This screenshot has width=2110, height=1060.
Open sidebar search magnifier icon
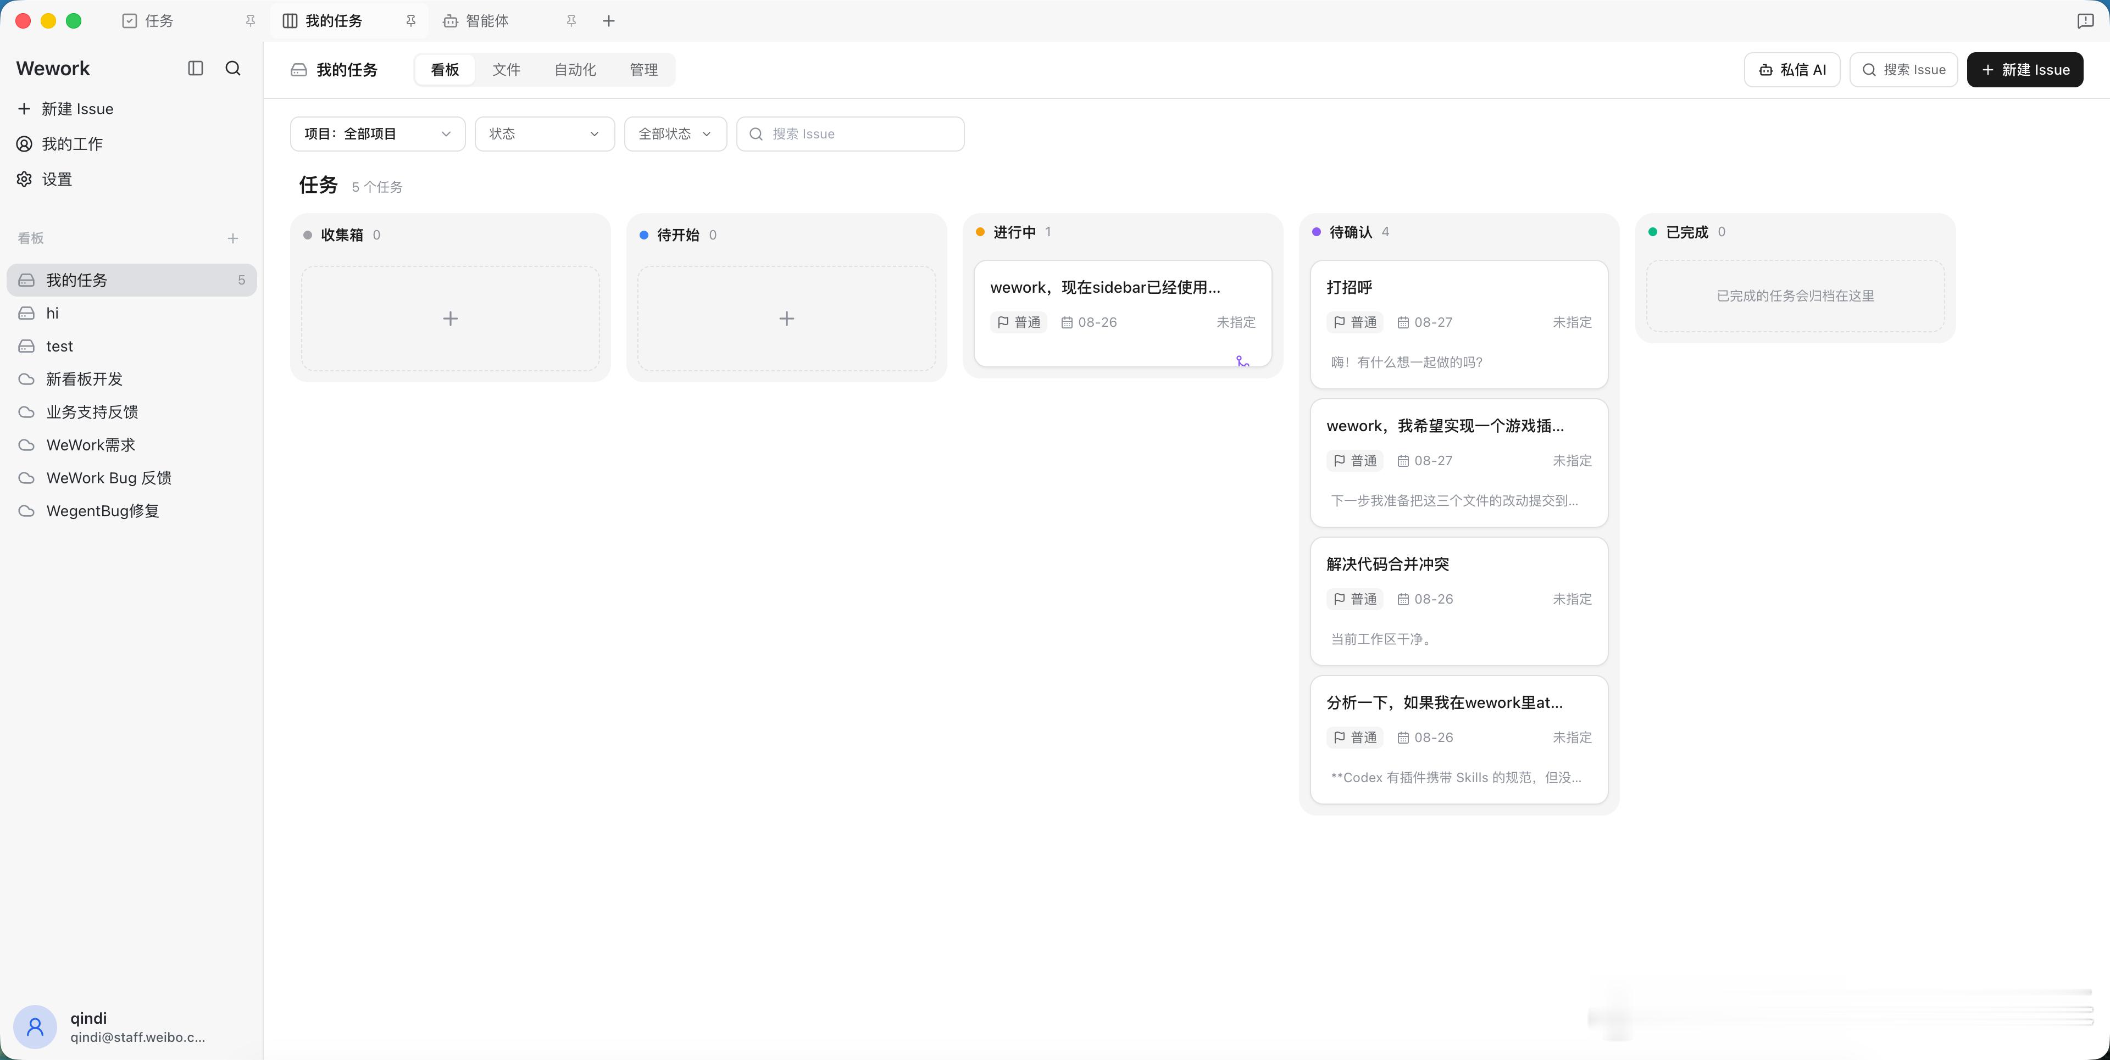[x=234, y=69]
